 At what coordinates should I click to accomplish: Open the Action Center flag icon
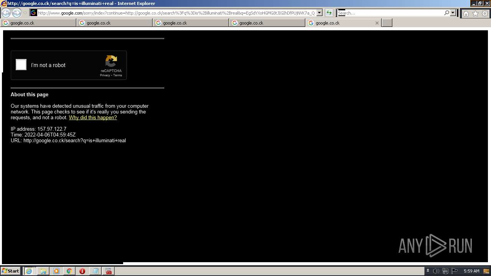coord(455,271)
